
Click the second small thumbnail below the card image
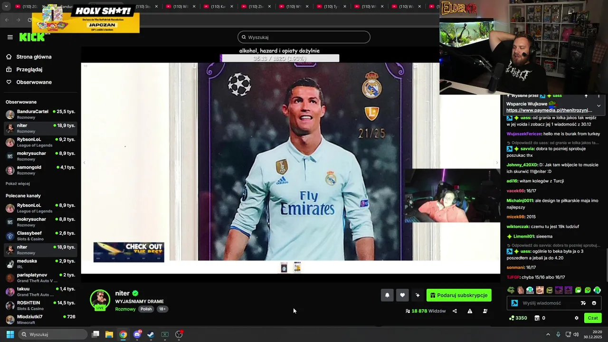(297, 267)
